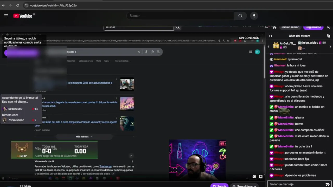Open the Tracker.gg link
This screenshot has height=187, width=333.
[x=105, y=166]
